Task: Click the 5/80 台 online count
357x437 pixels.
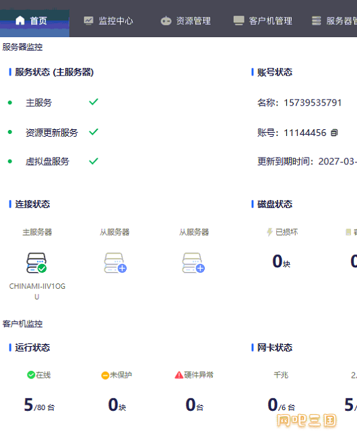Action: tap(39, 405)
